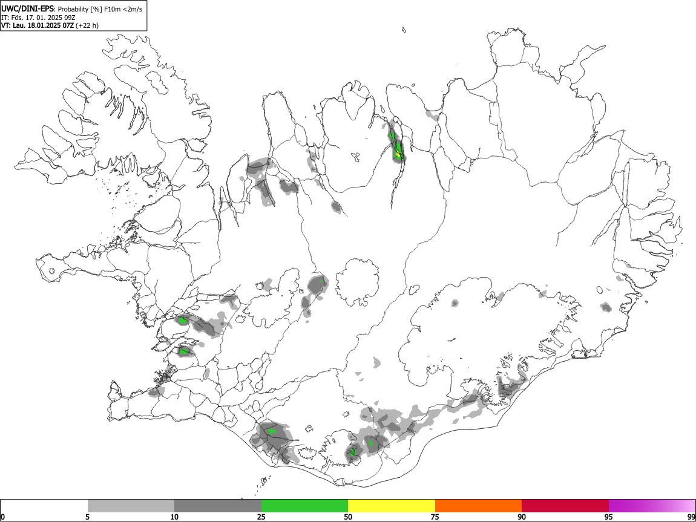Click the round glacier outline in central Iceland

click(357, 282)
